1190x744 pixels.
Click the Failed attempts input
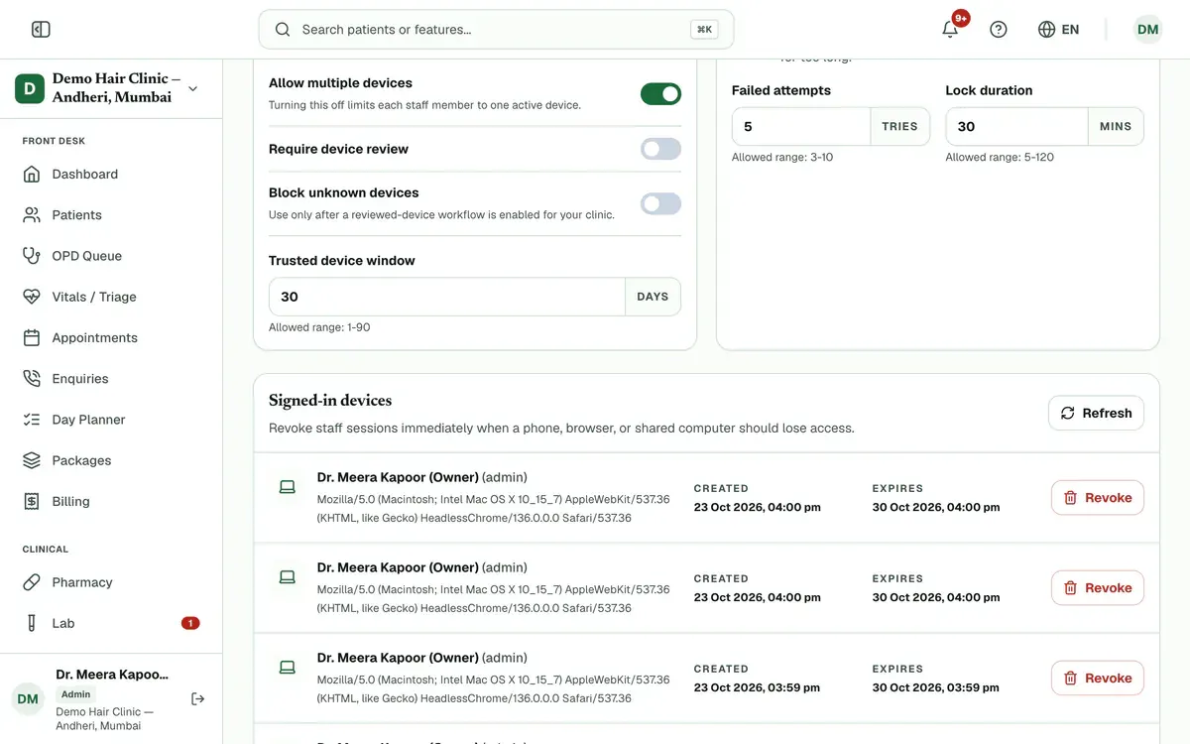point(801,127)
